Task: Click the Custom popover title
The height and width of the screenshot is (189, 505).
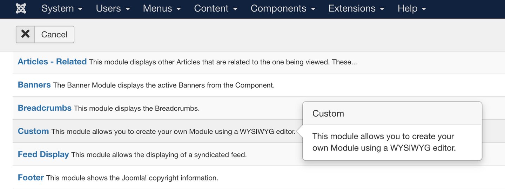Action: (328, 113)
